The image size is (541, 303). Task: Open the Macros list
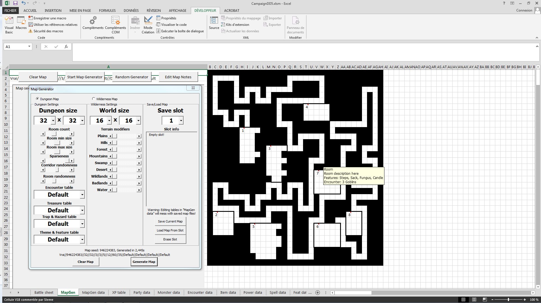(21, 23)
